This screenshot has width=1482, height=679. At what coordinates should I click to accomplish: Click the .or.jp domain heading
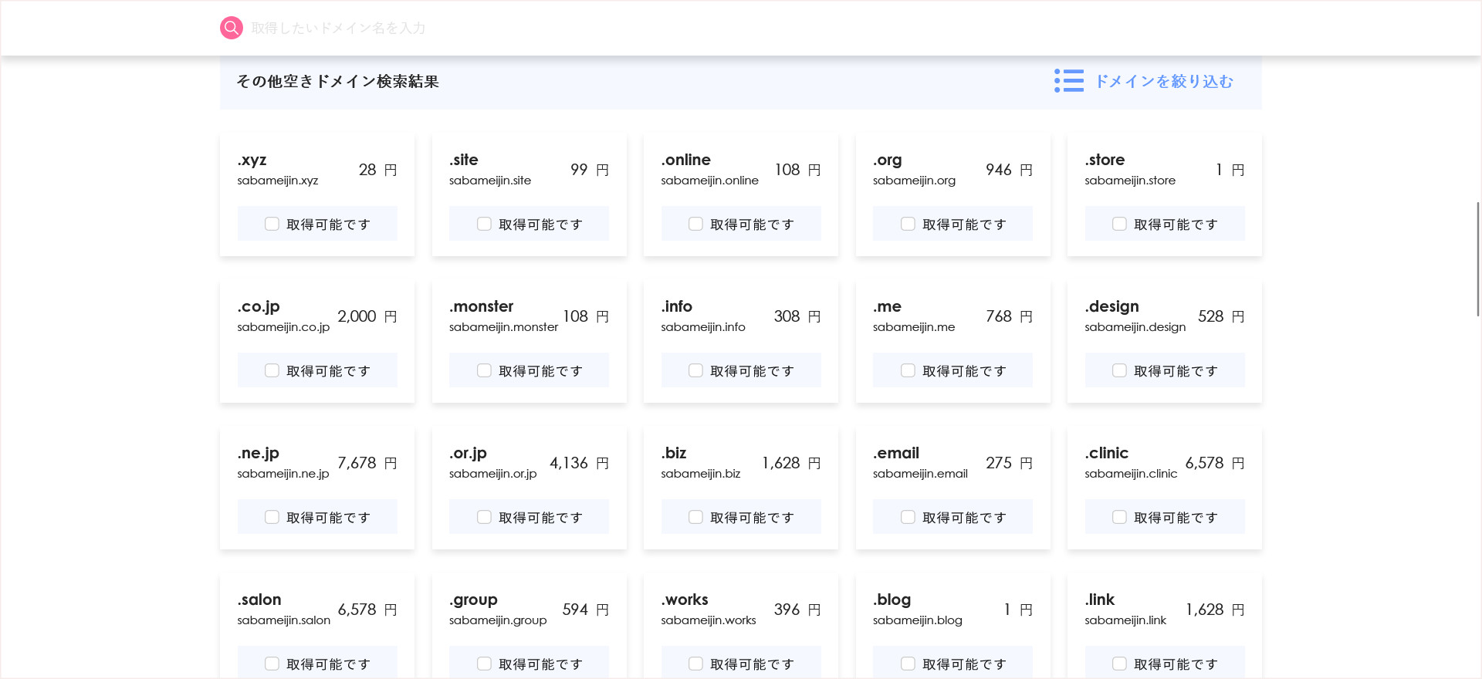[x=468, y=453]
